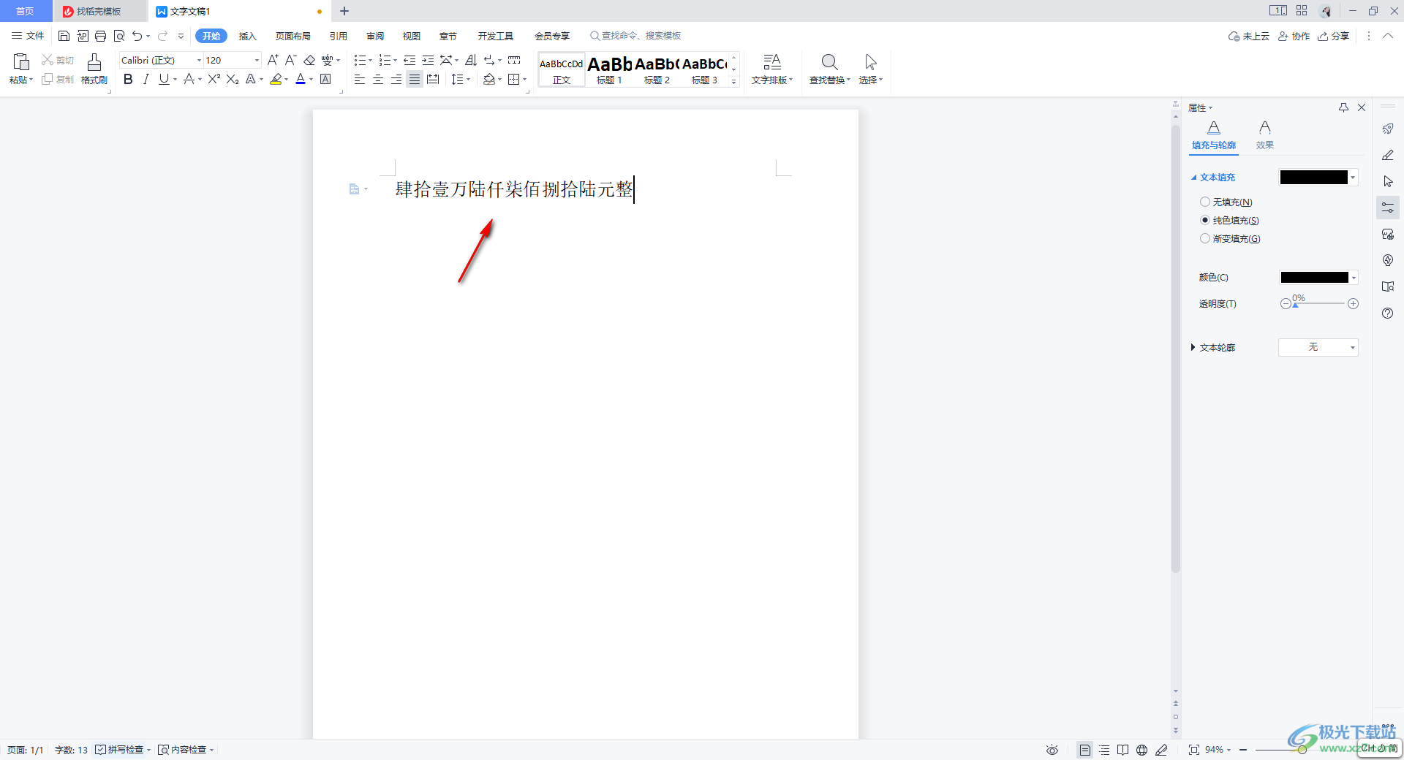Open the Insert (插入) ribbon tab
This screenshot has width=1404, height=760.
pos(248,36)
